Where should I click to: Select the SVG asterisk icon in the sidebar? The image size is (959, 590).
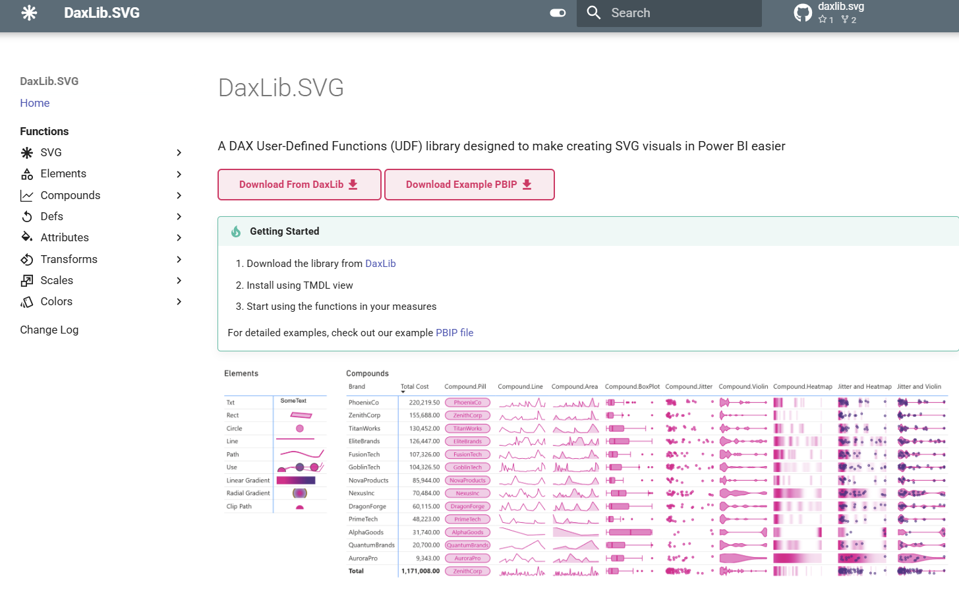(x=26, y=152)
